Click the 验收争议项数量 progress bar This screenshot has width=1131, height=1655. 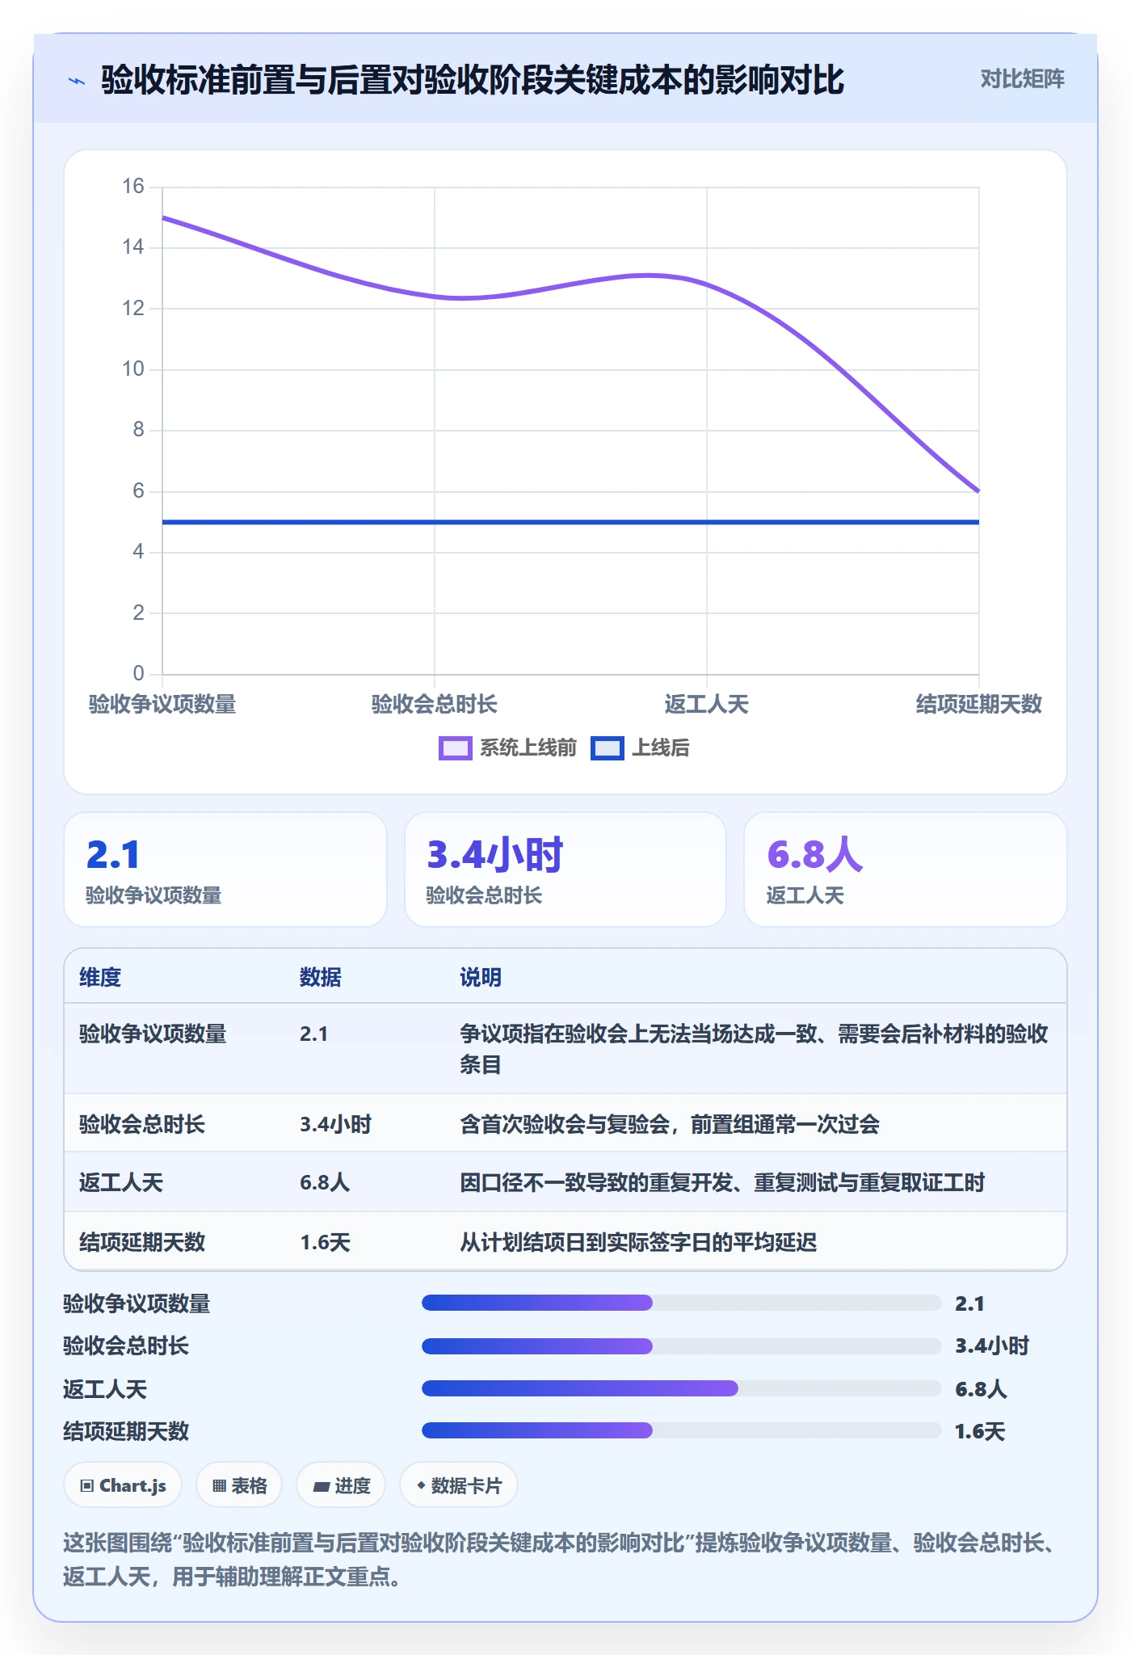[681, 1303]
